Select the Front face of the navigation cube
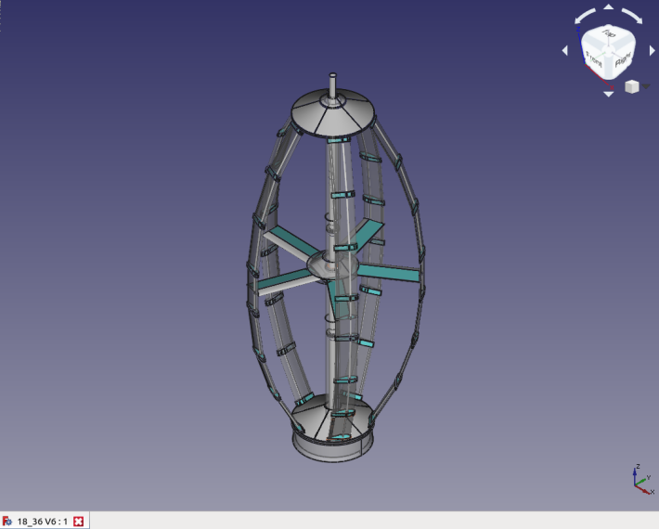659x529 pixels. (593, 60)
